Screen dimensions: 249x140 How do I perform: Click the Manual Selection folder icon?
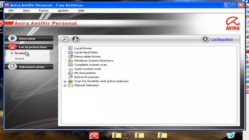tap(70, 85)
